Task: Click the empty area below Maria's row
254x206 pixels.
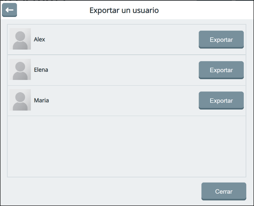Action: [126, 146]
